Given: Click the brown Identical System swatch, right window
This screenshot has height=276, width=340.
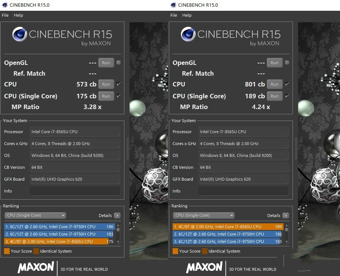Looking at the screenshot, I should (x=205, y=251).
